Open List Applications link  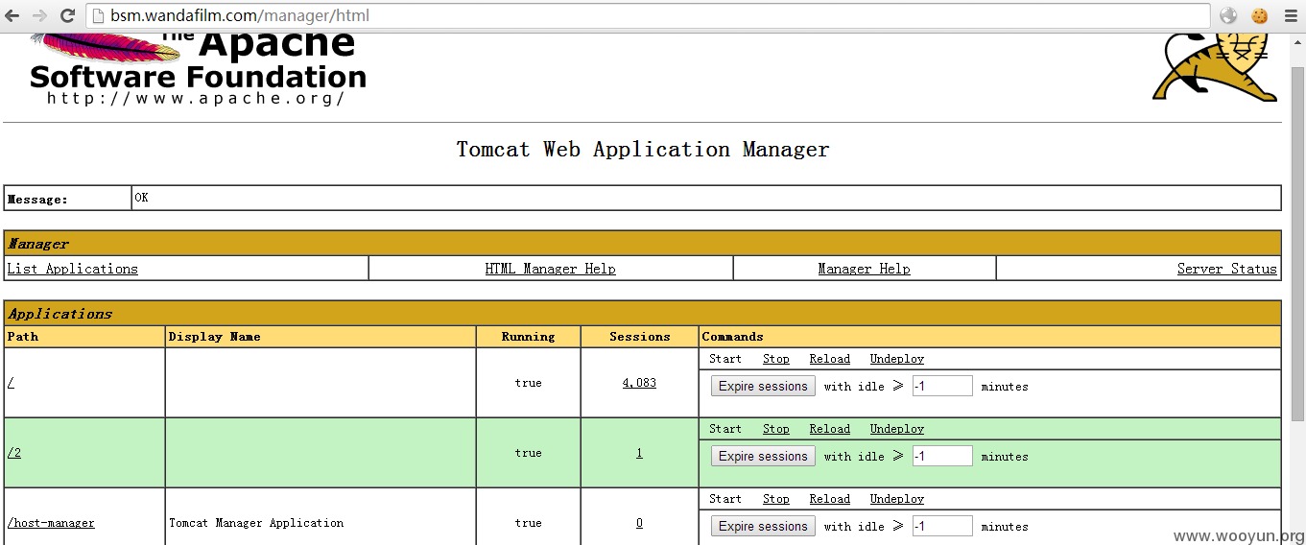click(x=73, y=269)
